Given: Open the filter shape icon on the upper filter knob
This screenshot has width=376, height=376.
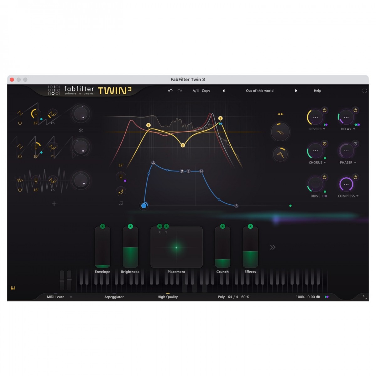Looking at the screenshot, I should point(280,132).
